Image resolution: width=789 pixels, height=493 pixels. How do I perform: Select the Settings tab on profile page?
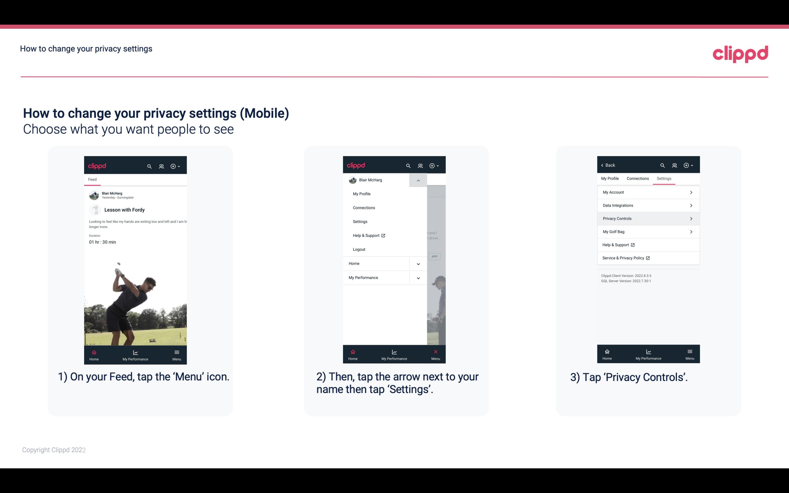click(x=664, y=178)
